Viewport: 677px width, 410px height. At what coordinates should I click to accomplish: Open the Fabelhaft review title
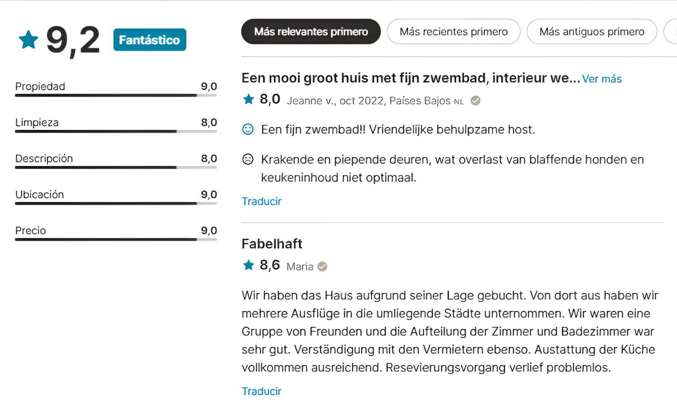272,244
